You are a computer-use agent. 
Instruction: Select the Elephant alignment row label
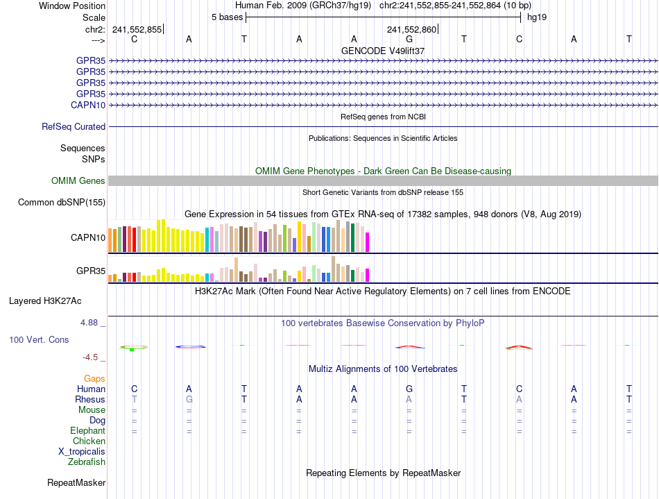click(x=87, y=430)
